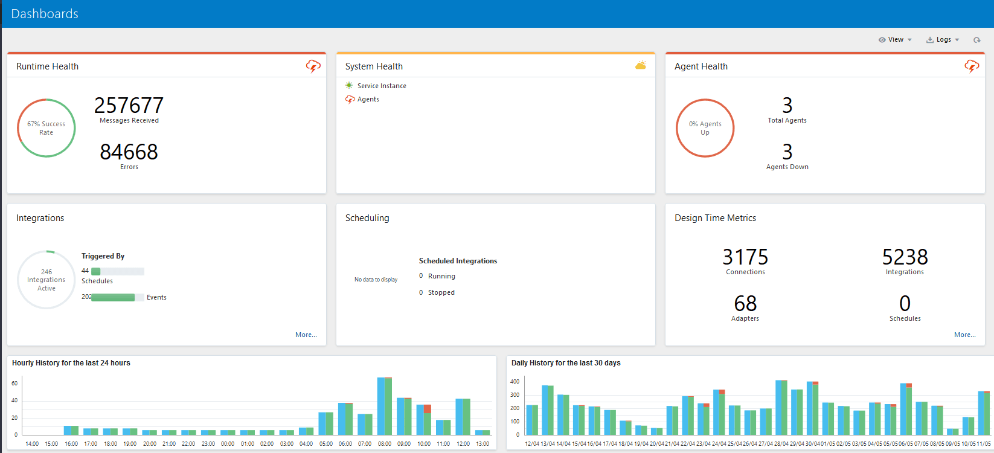Click the 13/04 bar in daily history
The image size is (994, 453).
click(x=548, y=410)
